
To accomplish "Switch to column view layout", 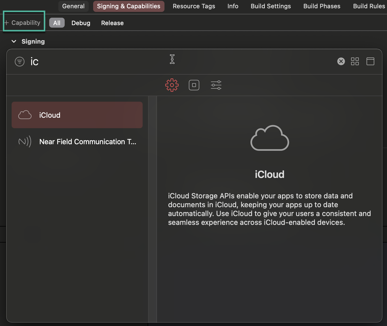I will point(370,61).
